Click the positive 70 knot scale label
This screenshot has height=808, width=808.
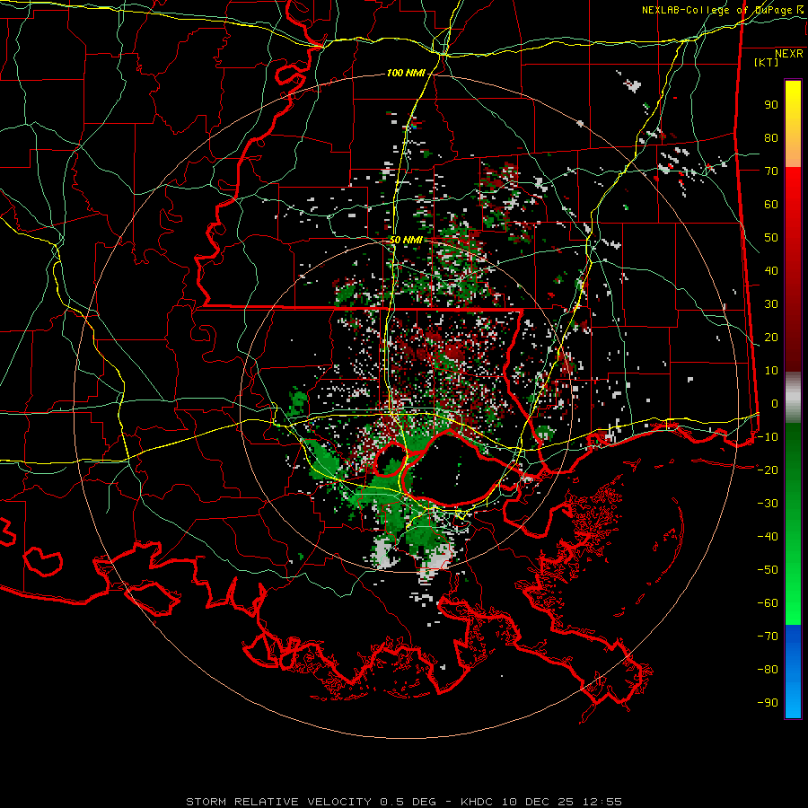(771, 171)
